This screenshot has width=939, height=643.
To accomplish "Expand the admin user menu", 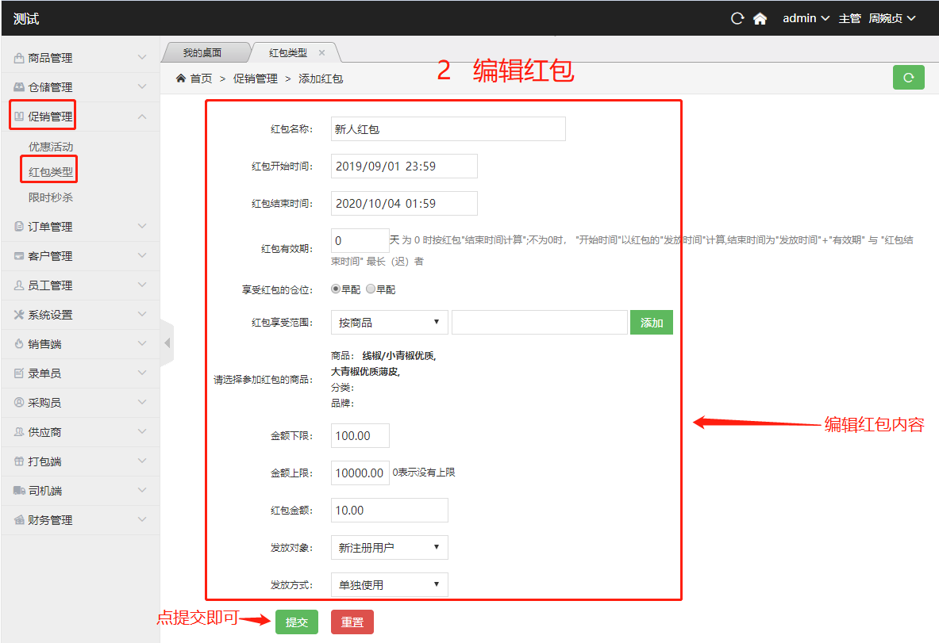I will click(x=806, y=18).
